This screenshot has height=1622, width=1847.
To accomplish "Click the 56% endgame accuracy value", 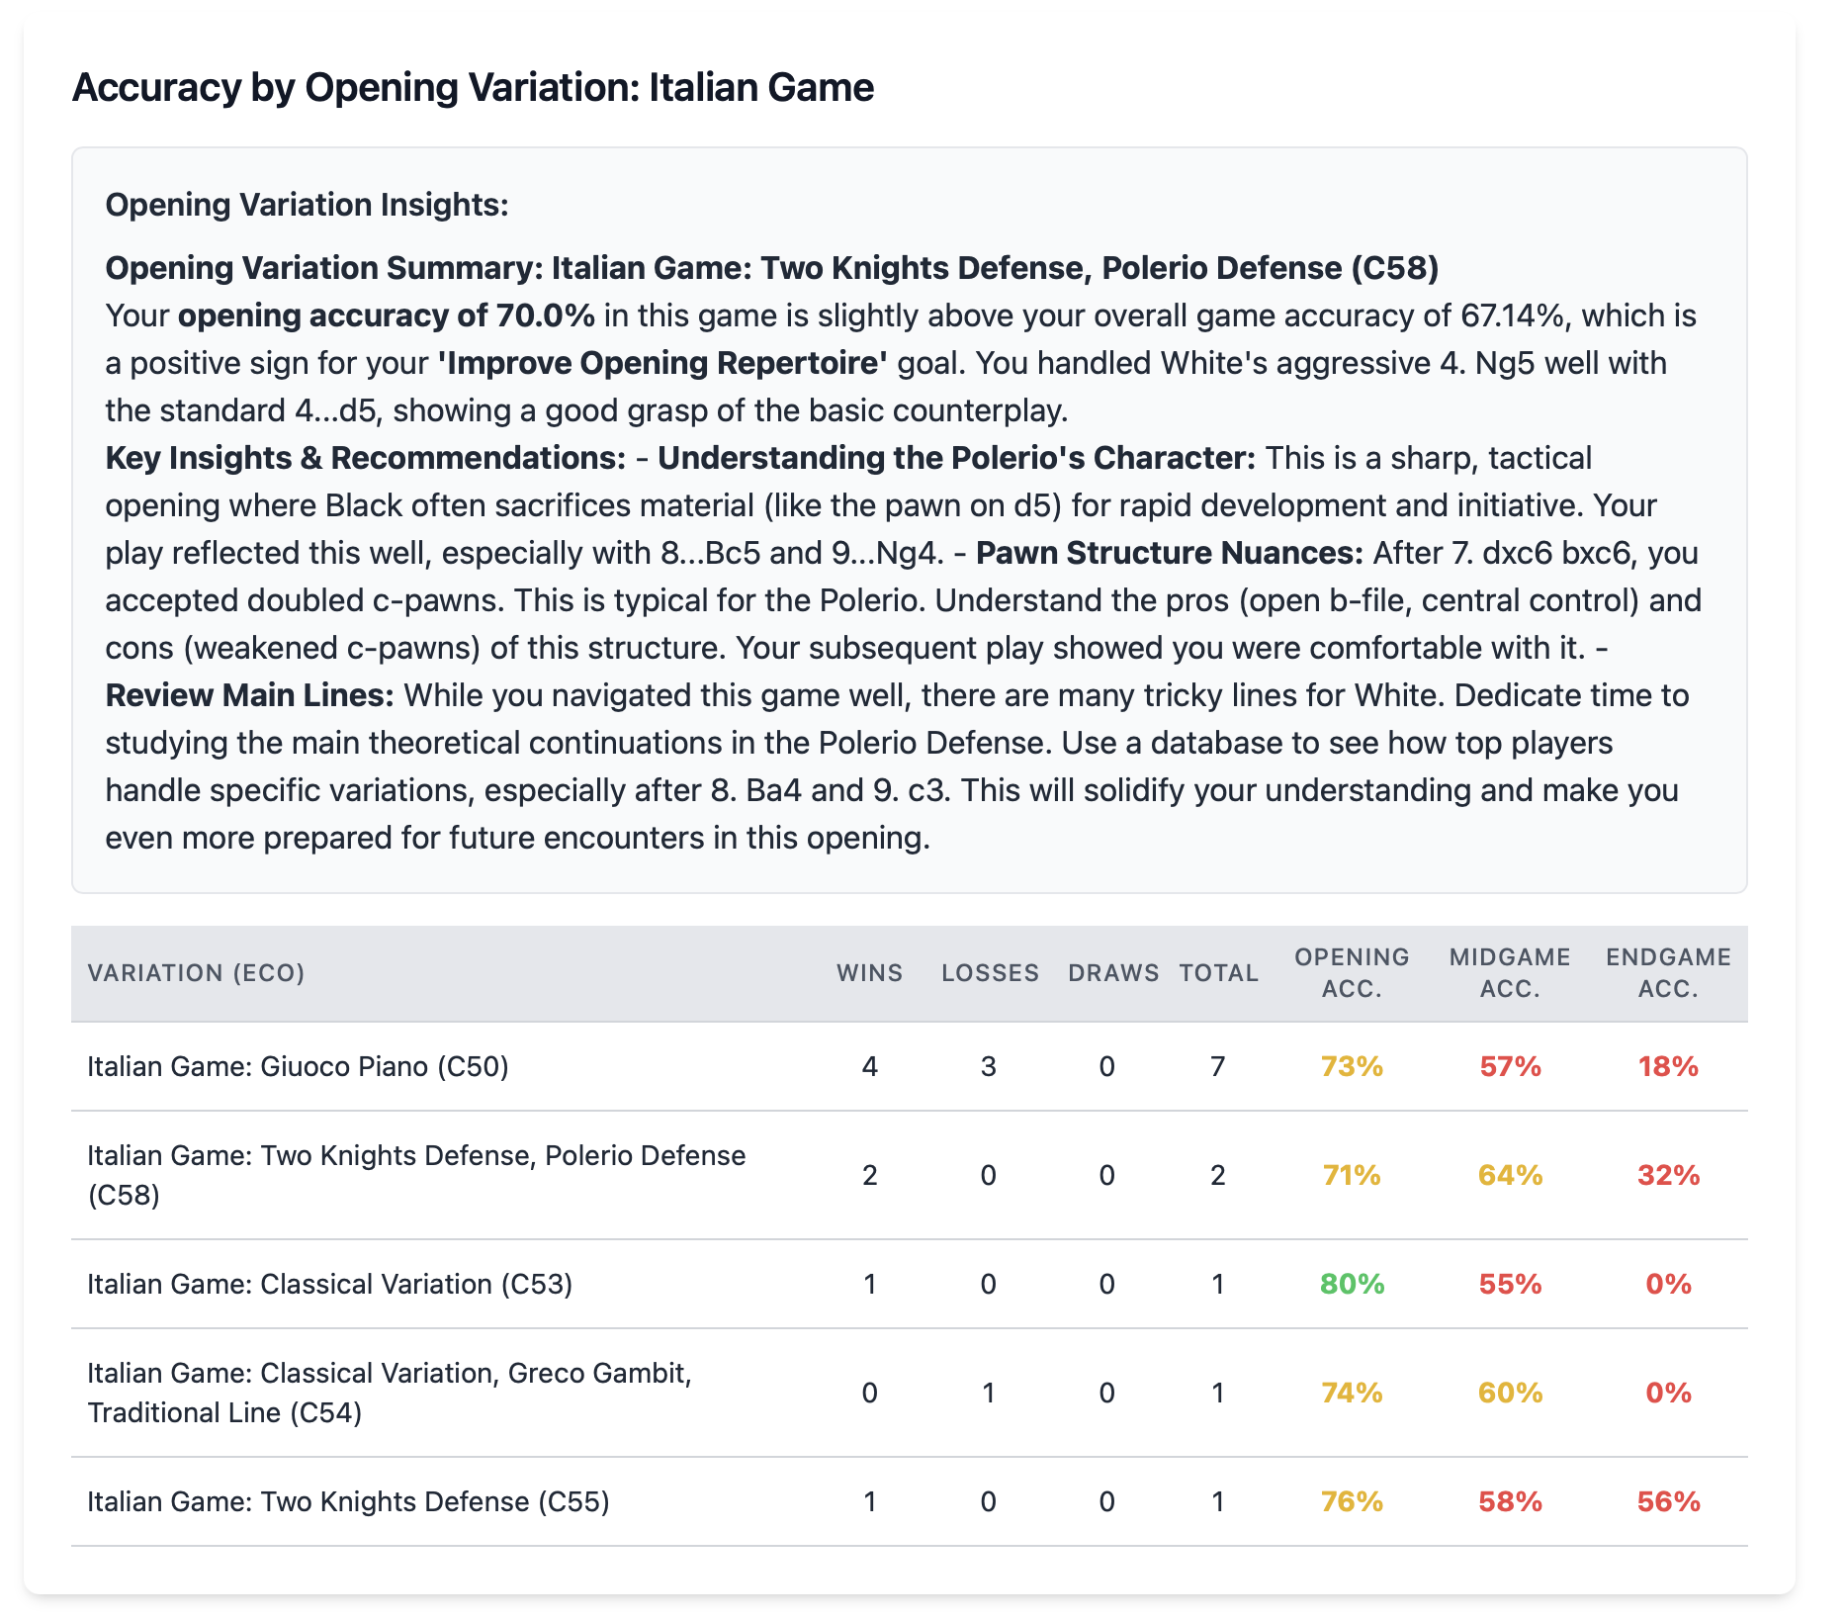I will [x=1668, y=1501].
